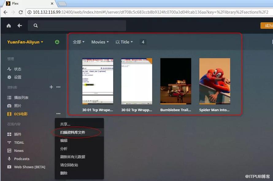Reload the page with browser refresh icon
The width and height of the screenshot is (273, 181).
pos(21,12)
